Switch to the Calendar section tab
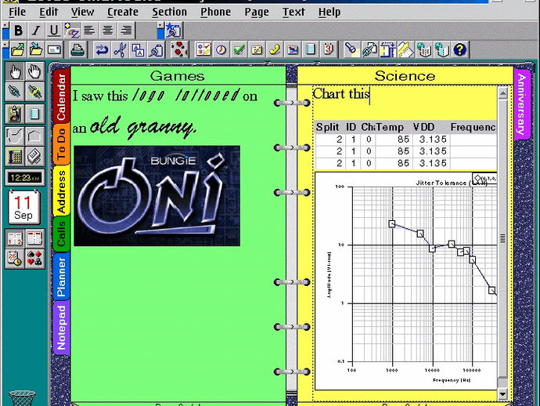The width and height of the screenshot is (540, 406). (61, 96)
